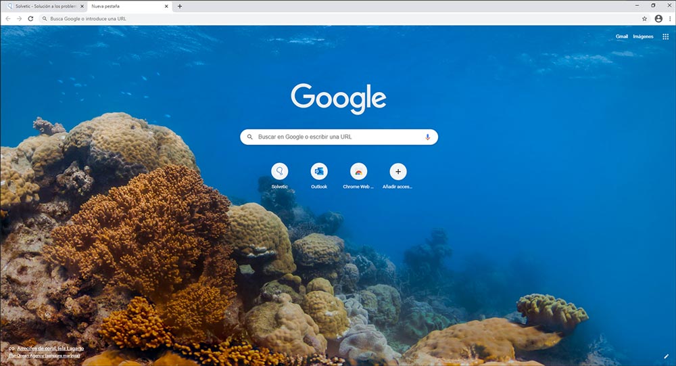Open the Outlook shortcut icon
This screenshot has height=366, width=676.
pos(319,171)
